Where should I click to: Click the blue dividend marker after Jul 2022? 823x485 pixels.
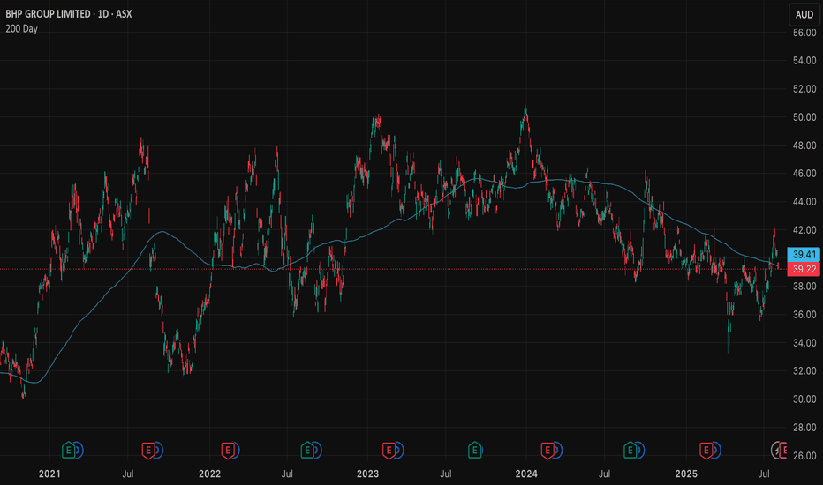317,450
